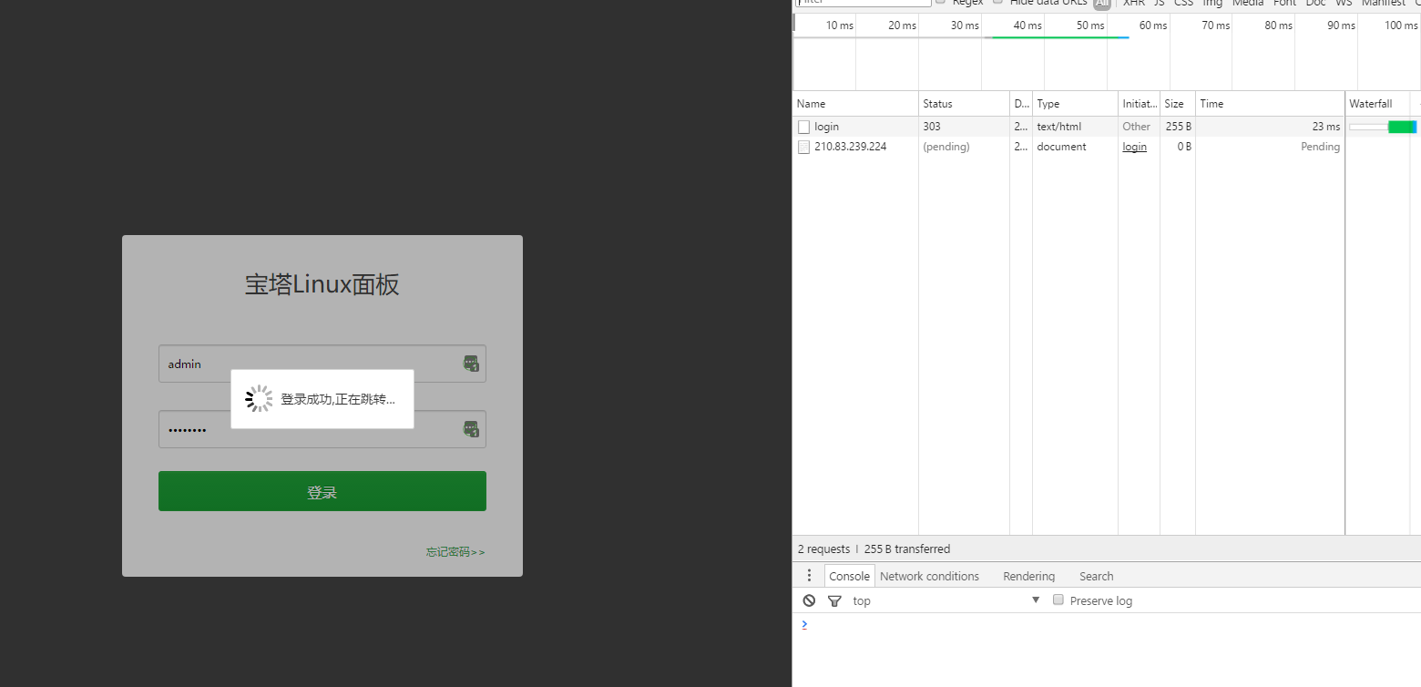The width and height of the screenshot is (1421, 687).
Task: Click the 'text/html' type cell
Action: point(1058,127)
